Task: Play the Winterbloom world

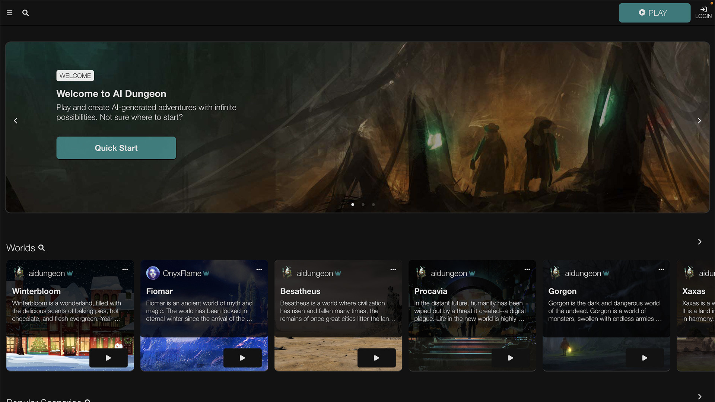Action: (x=108, y=358)
